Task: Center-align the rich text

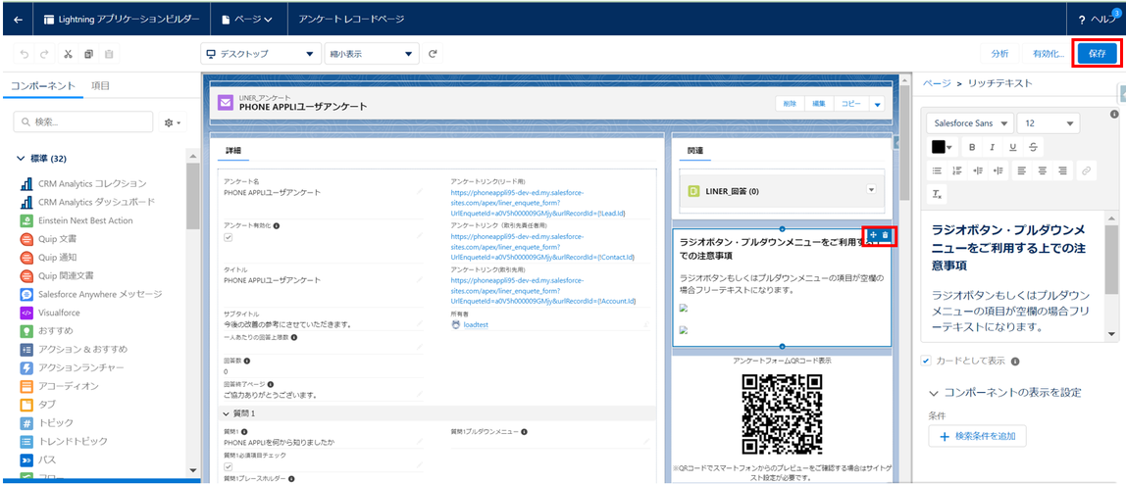Action: (x=1042, y=170)
